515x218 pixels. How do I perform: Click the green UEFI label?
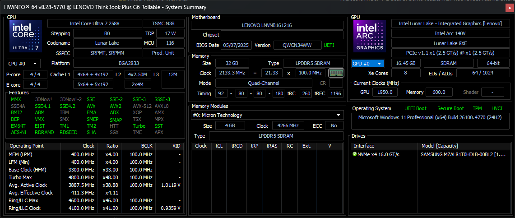[329, 45]
